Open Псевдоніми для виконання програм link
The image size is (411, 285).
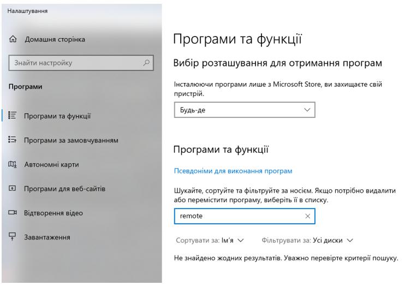(233, 171)
